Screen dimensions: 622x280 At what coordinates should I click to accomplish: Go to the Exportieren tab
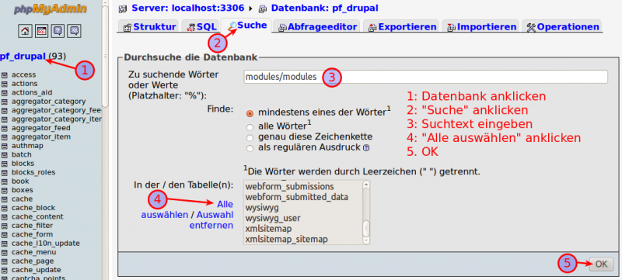point(401,26)
